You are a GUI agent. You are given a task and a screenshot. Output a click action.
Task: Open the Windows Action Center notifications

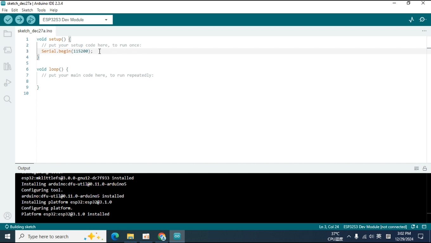(421, 236)
